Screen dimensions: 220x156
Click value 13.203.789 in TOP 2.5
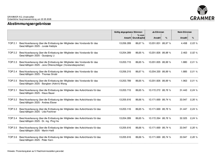125,81
